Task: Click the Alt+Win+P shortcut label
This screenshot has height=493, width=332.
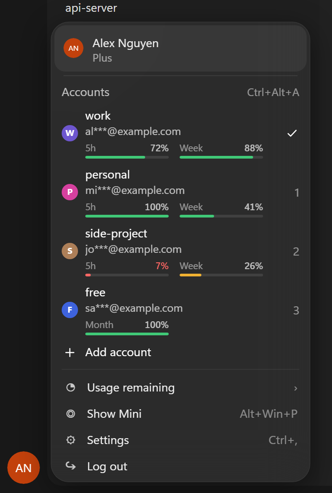Action: pos(269,414)
